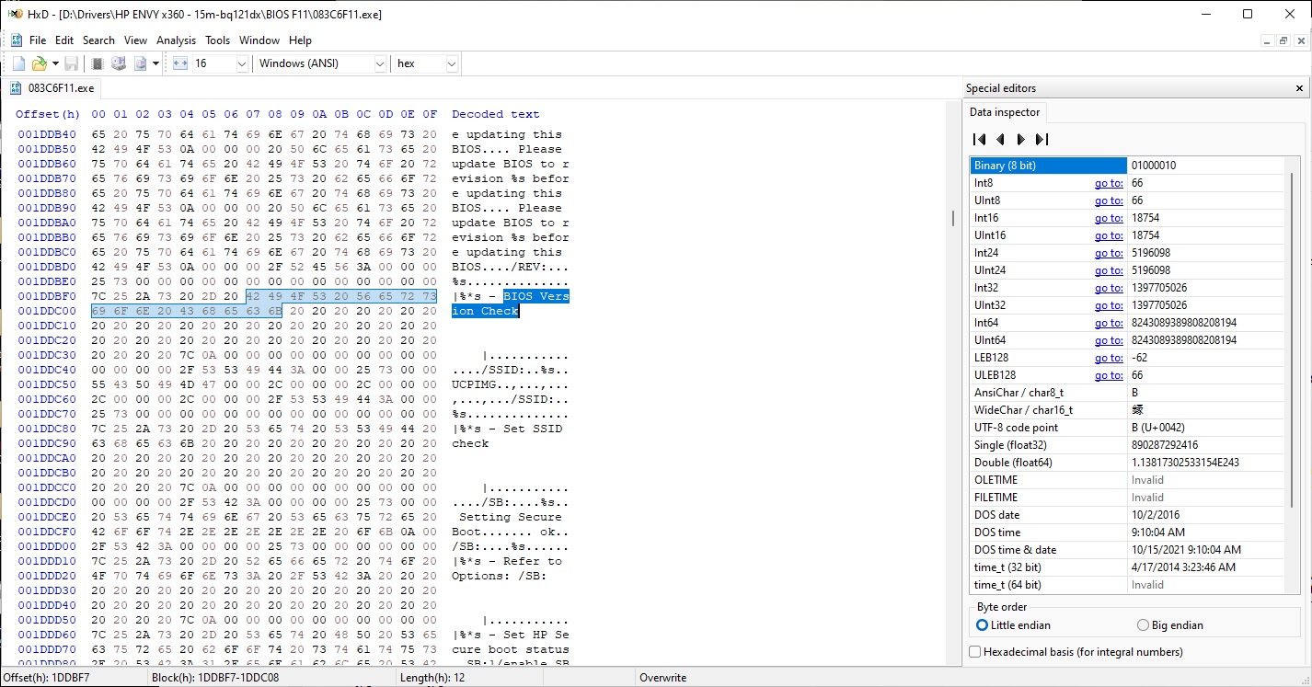
Task: Open the Analysis menu
Action: 176,40
